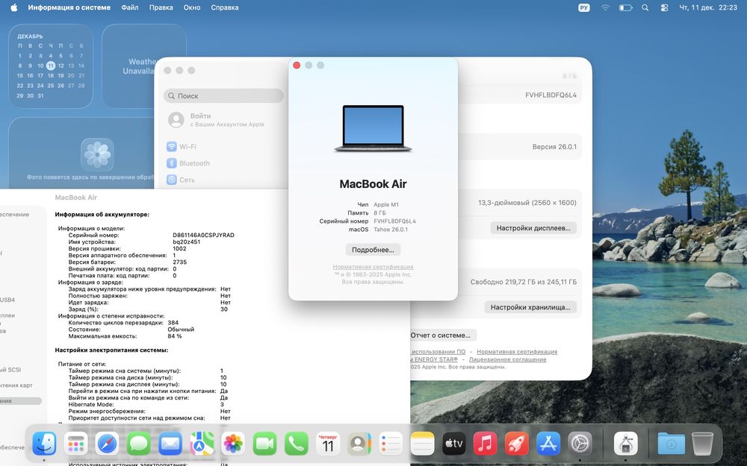Open Нормативная сертификация link in Settings window

pyautogui.click(x=517, y=352)
